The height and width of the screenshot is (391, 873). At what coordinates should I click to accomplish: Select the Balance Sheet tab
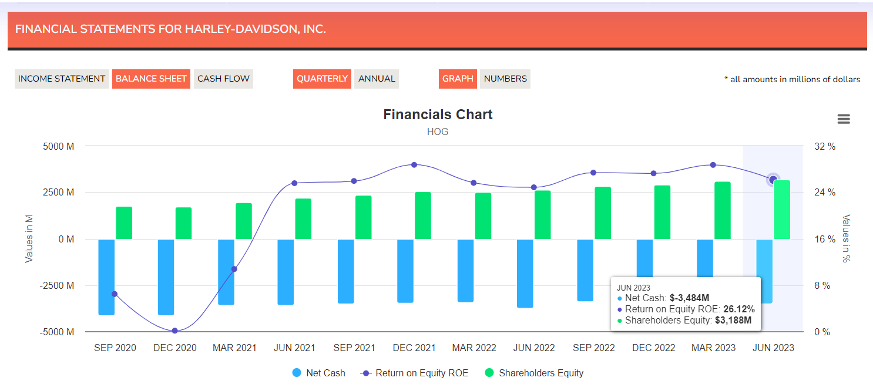151,78
